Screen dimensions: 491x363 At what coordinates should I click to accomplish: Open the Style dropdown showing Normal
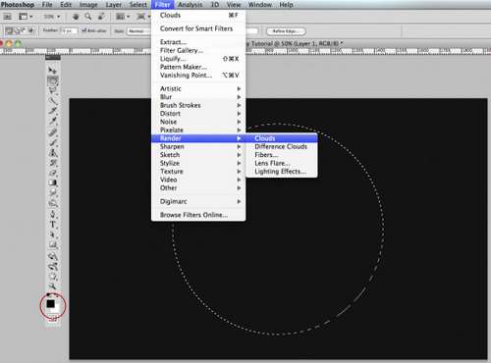click(x=138, y=31)
